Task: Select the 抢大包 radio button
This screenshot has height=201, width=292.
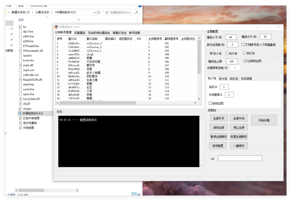Action: [x=227, y=53]
